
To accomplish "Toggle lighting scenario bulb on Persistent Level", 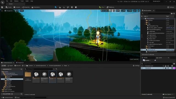I will click(x=163, y=66).
